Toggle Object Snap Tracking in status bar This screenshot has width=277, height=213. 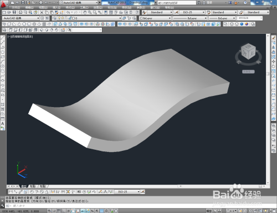[83, 211]
